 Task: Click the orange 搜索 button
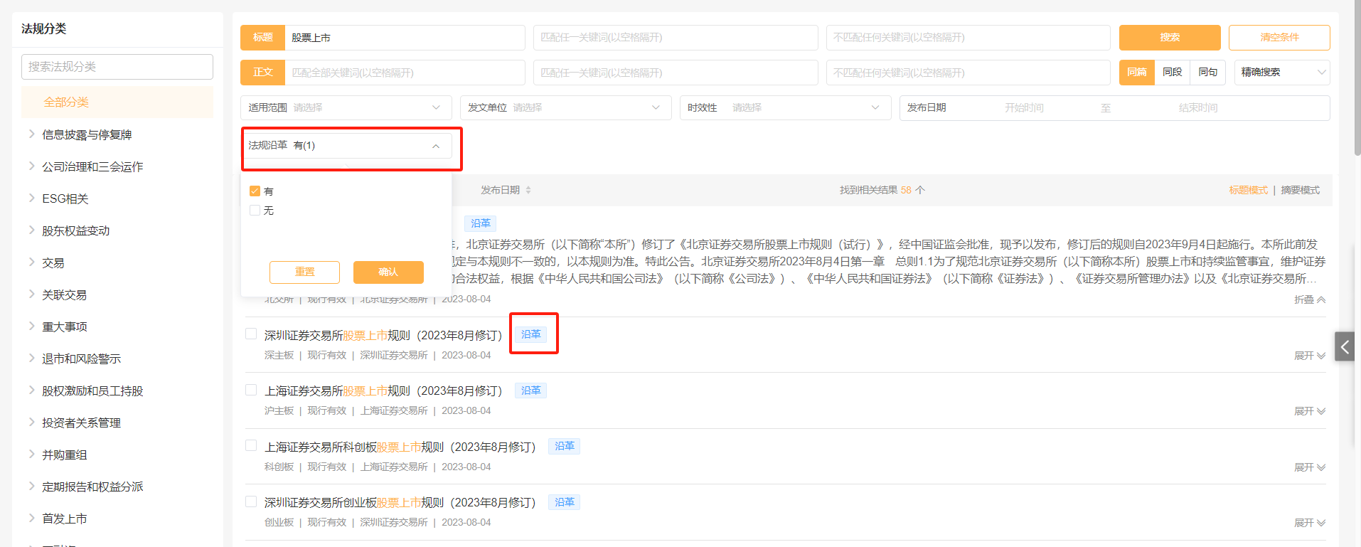(1170, 38)
